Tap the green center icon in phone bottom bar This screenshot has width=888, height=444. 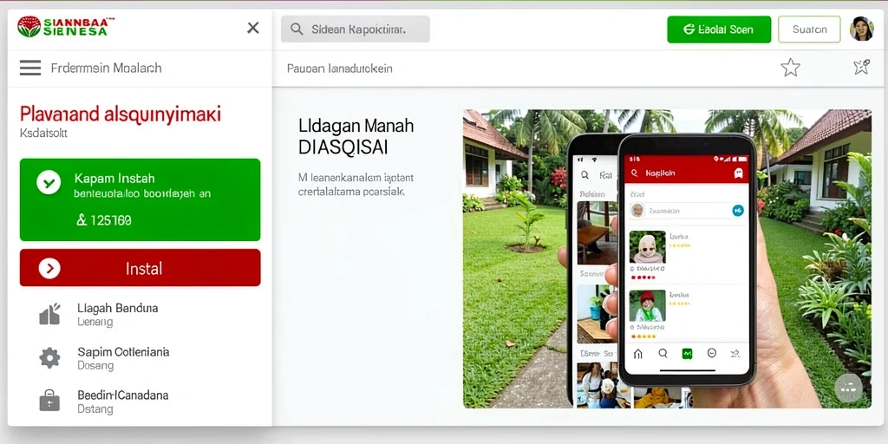[x=687, y=354]
